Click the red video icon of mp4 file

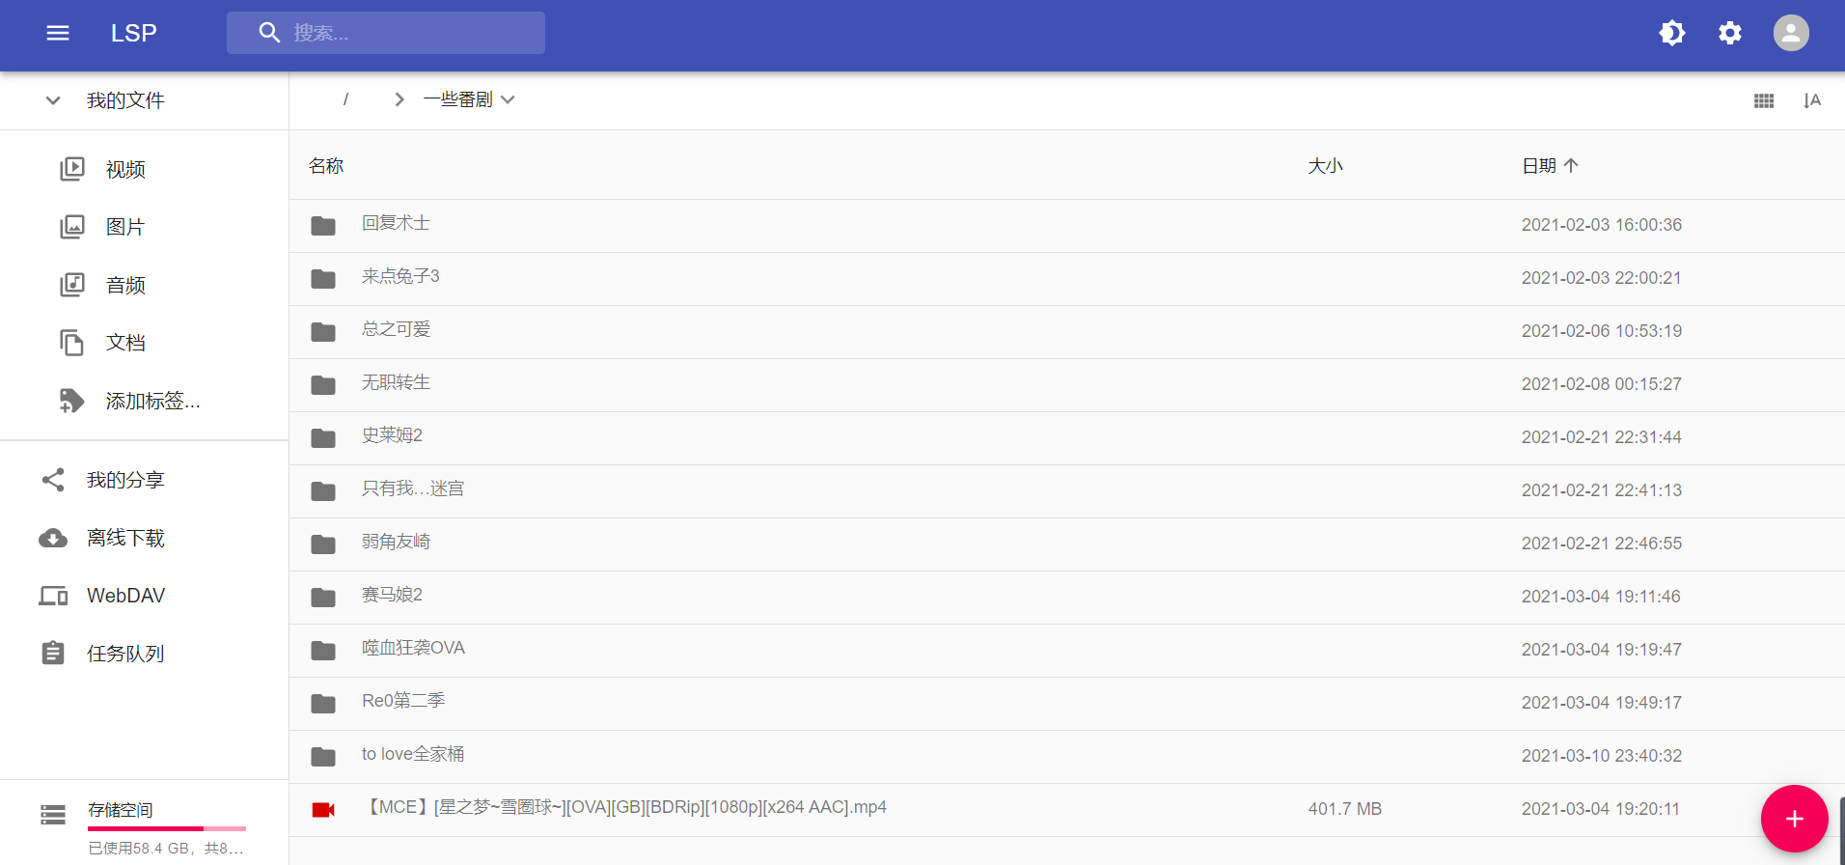(x=323, y=810)
